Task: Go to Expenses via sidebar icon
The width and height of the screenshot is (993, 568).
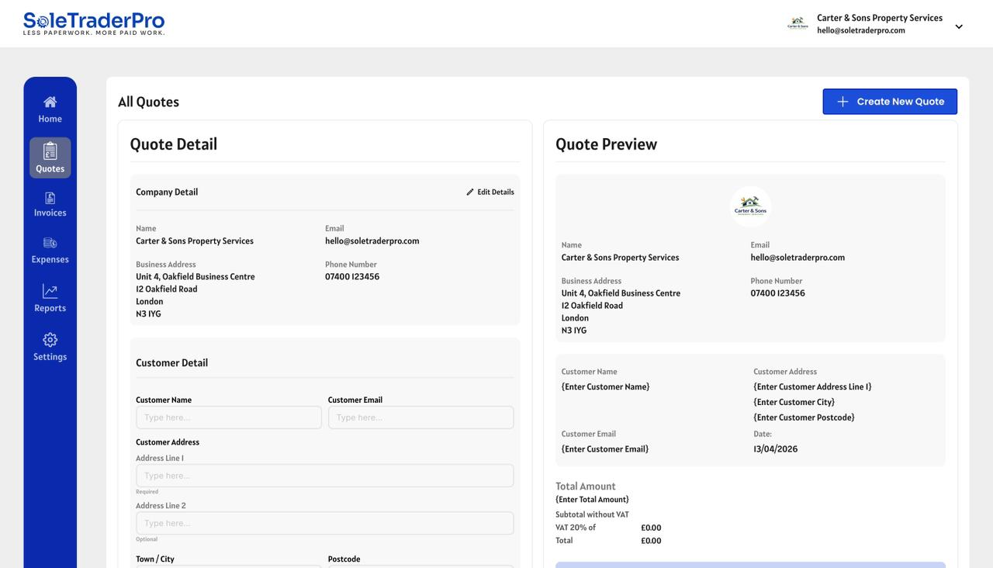Action: (50, 243)
